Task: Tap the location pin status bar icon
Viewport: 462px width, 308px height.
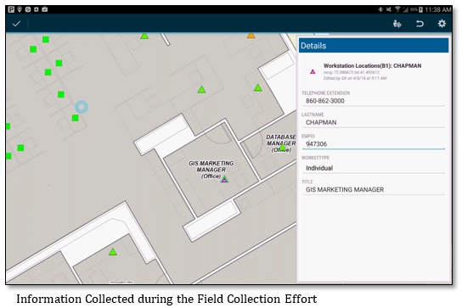Action: [20, 9]
